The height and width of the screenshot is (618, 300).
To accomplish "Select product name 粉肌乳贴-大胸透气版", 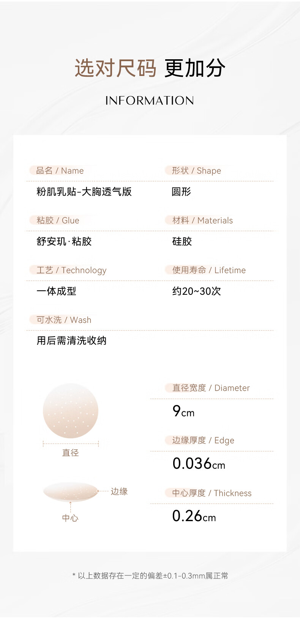I will click(84, 191).
